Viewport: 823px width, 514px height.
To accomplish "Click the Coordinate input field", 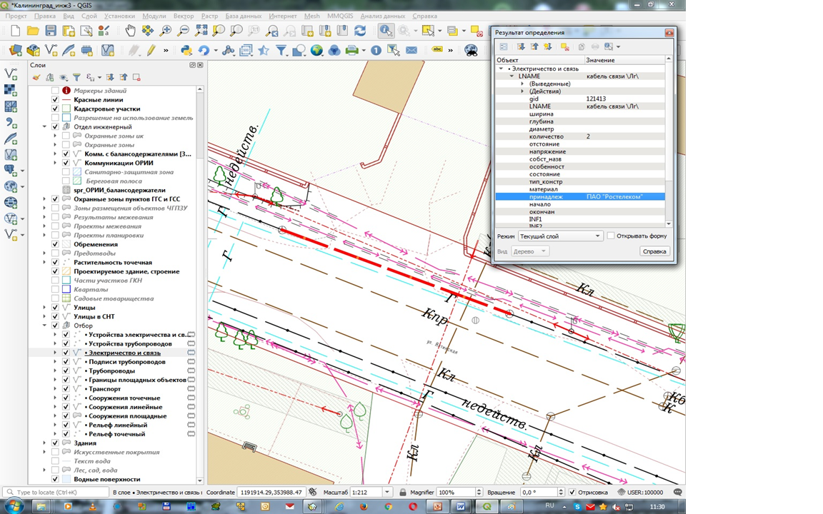I will coord(271,493).
